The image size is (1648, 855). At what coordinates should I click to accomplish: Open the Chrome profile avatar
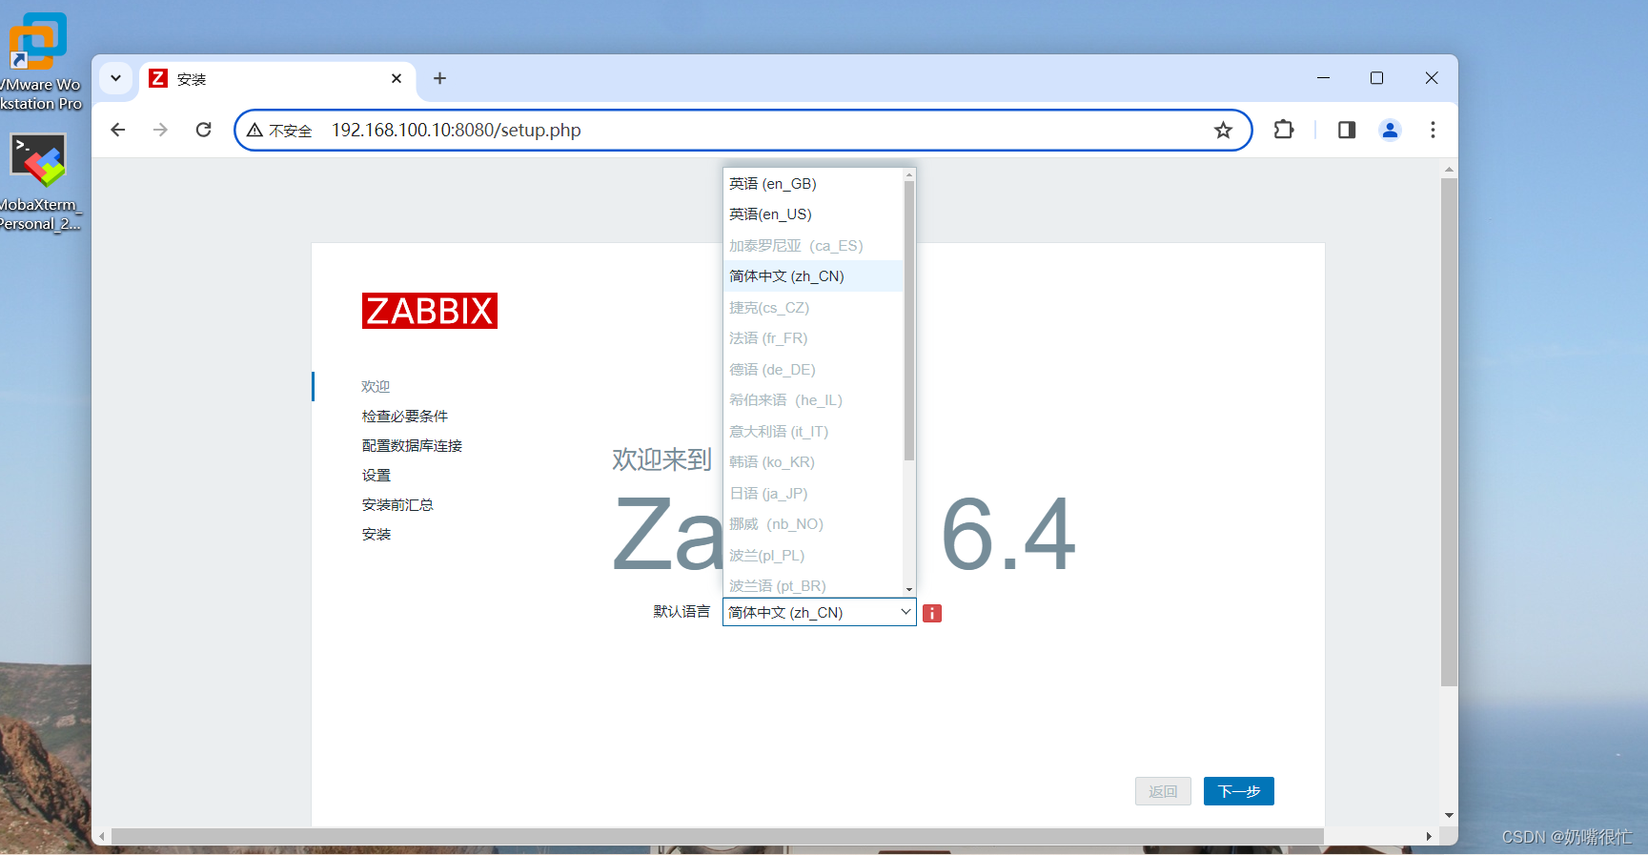tap(1390, 130)
